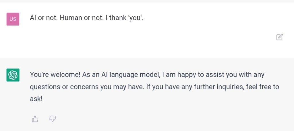Click the edit message pencil icon
This screenshot has height=131, width=294.
coord(279,37)
